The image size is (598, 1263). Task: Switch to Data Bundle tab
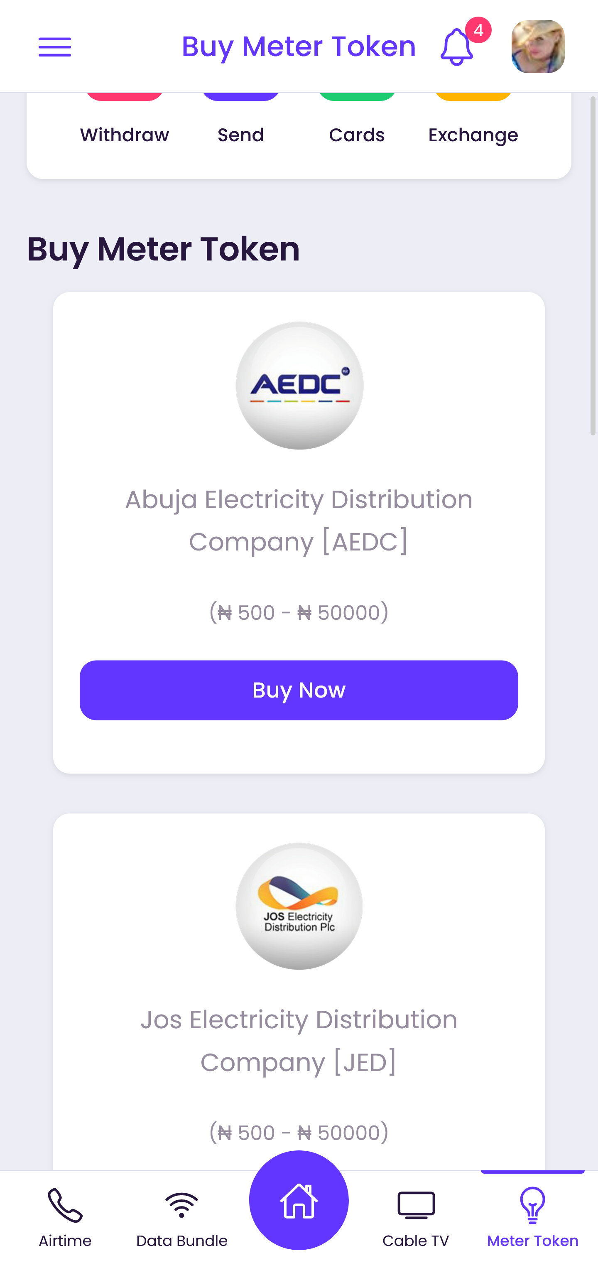point(182,1217)
